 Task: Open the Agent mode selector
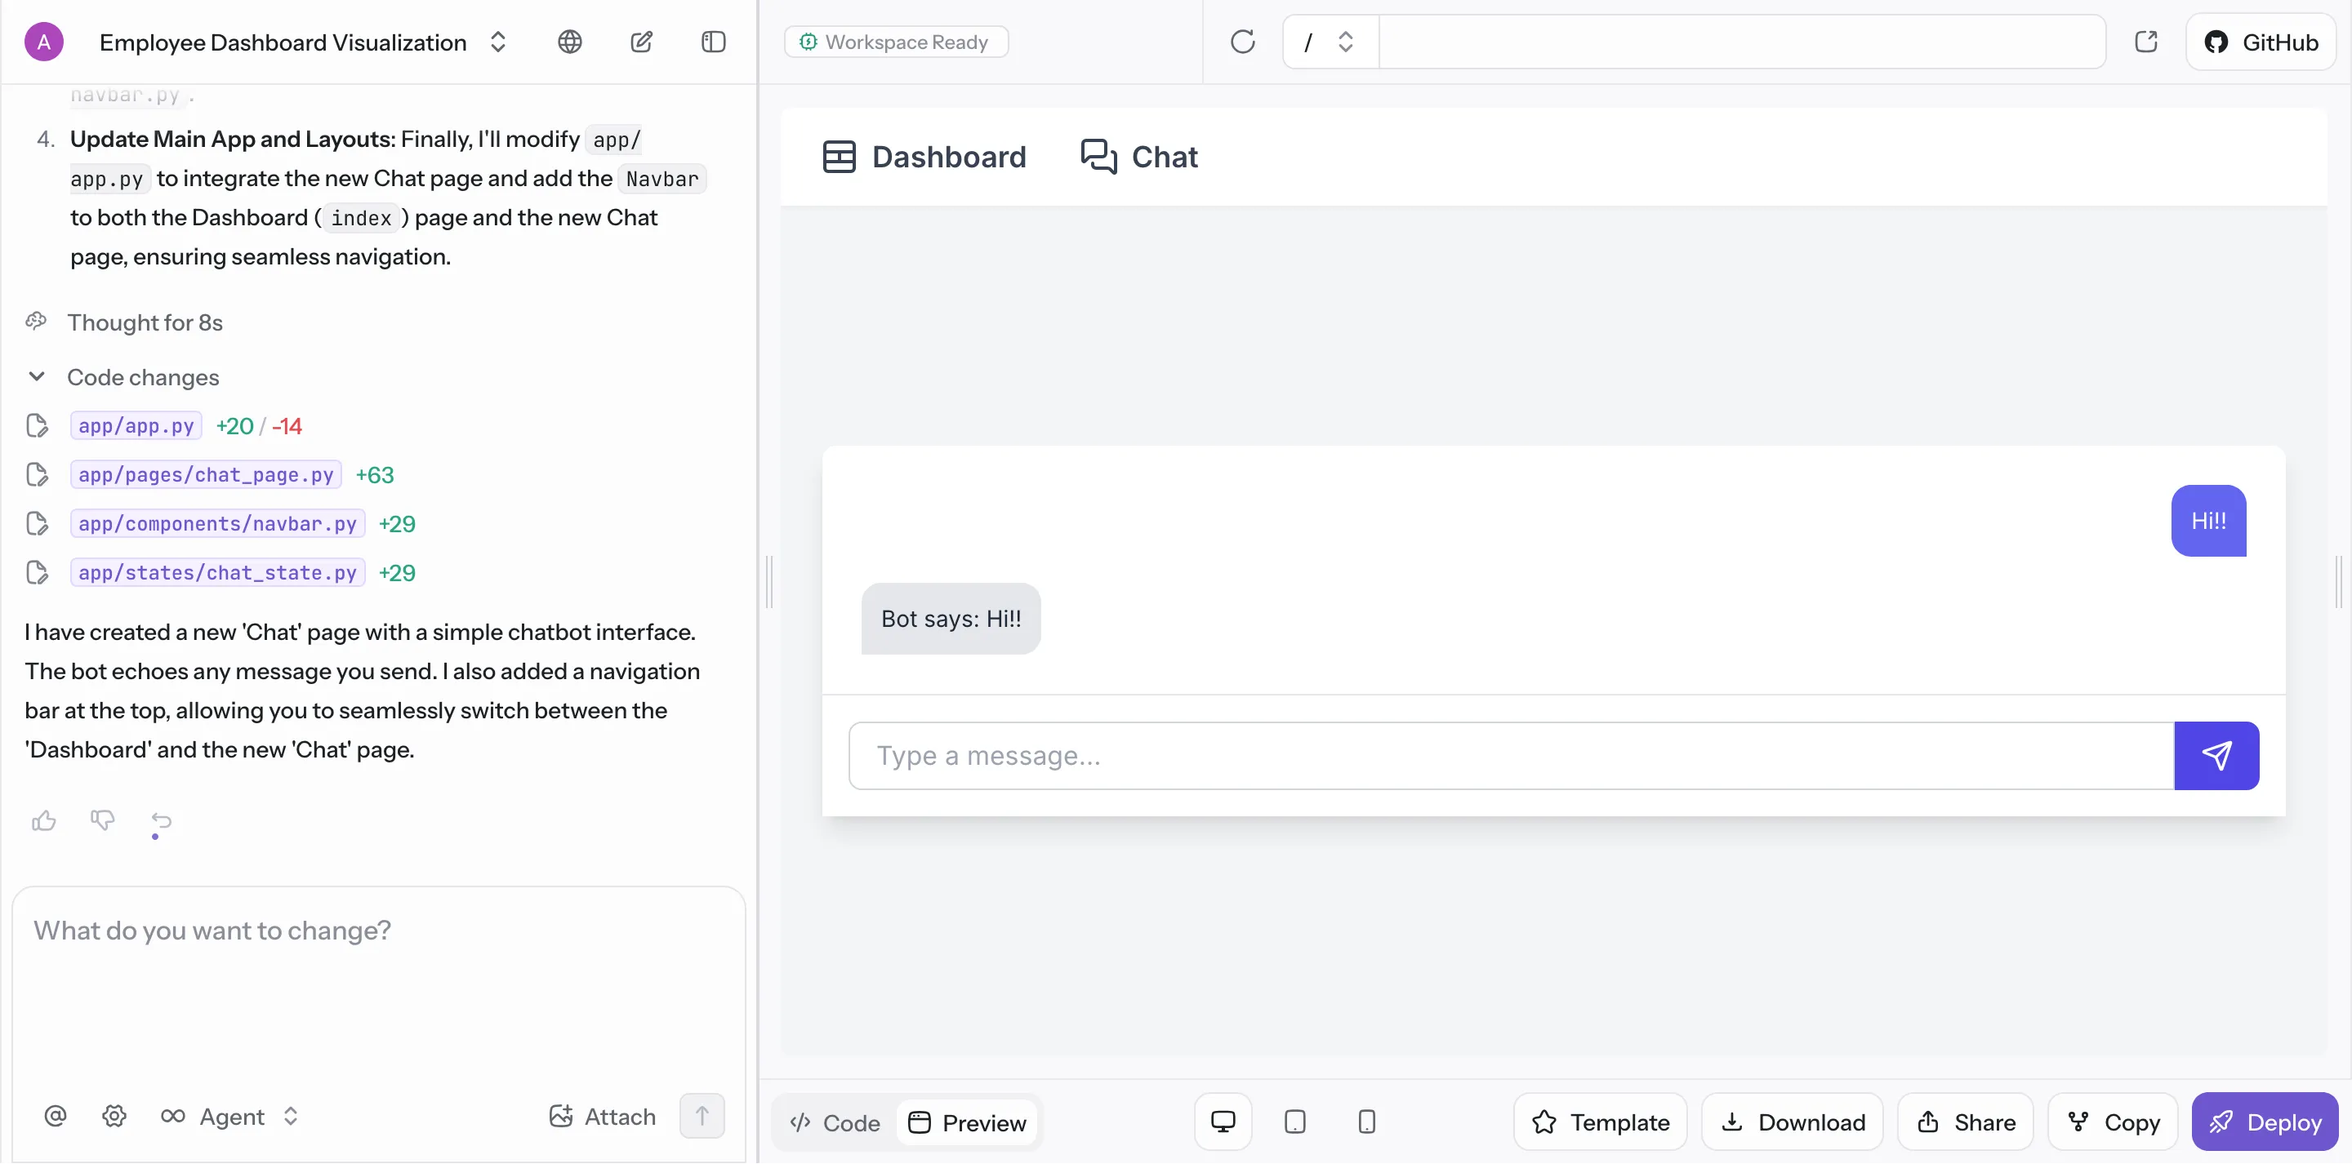[230, 1117]
